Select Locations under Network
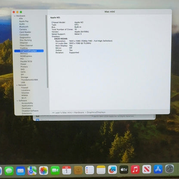This screenshot has height=179, width=179. pos(26,90)
